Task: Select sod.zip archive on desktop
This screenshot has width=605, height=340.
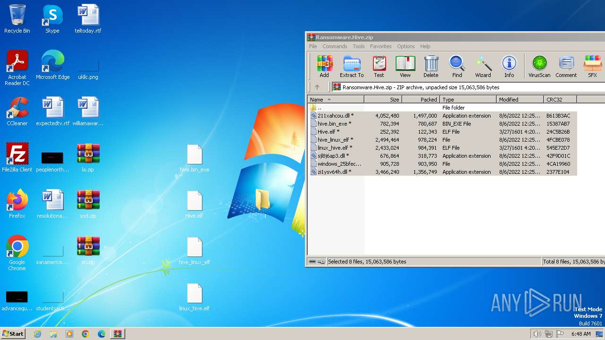Action: pyautogui.click(x=88, y=204)
